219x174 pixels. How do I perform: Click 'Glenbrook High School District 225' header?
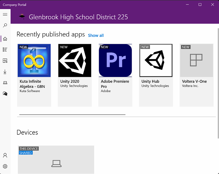point(78,17)
